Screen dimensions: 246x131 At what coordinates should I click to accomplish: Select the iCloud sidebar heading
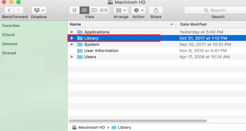coord(8,35)
